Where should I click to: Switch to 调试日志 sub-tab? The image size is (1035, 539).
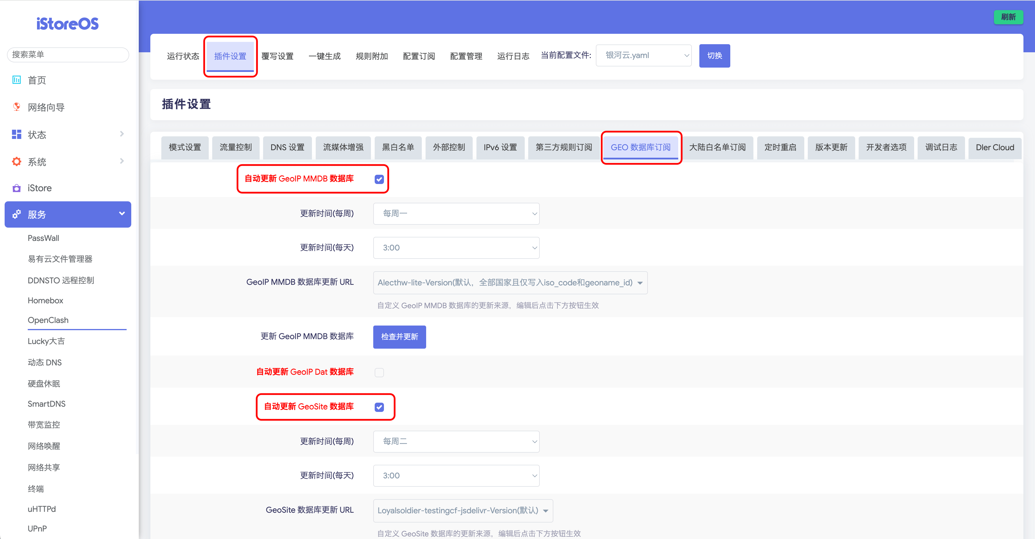pos(941,147)
